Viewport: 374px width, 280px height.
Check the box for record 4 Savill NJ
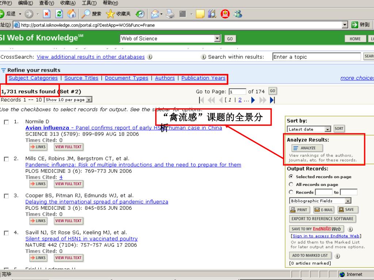pos(7,233)
